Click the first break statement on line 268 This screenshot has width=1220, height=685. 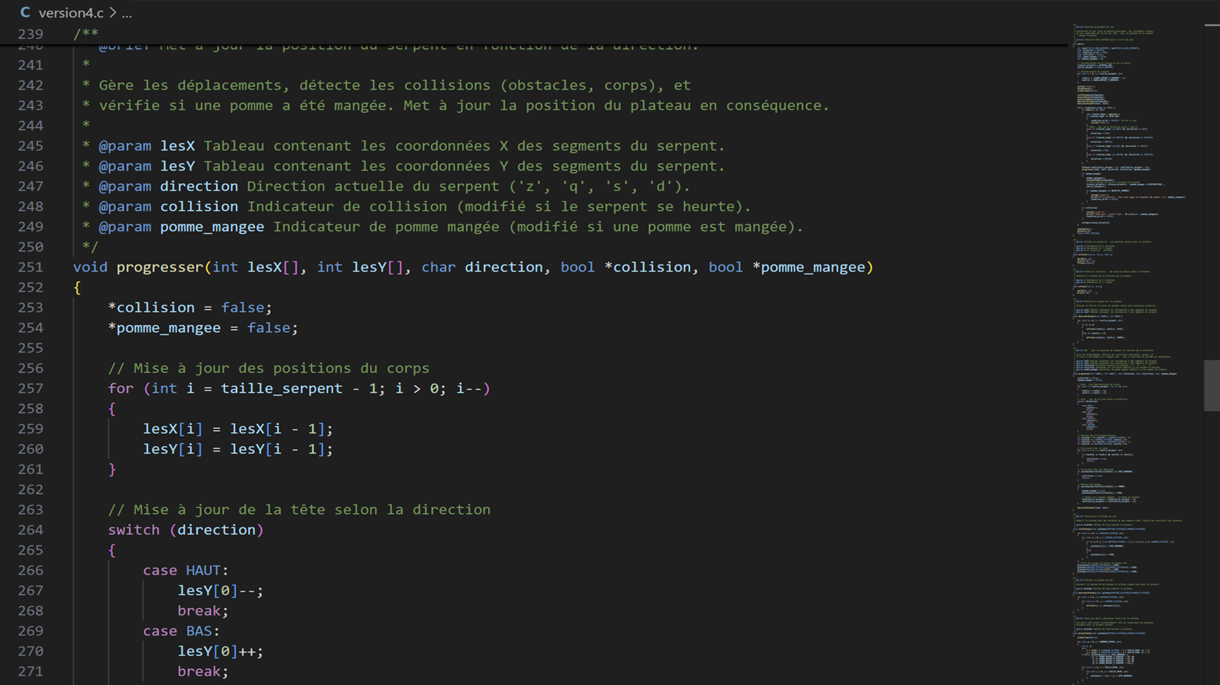[198, 611]
